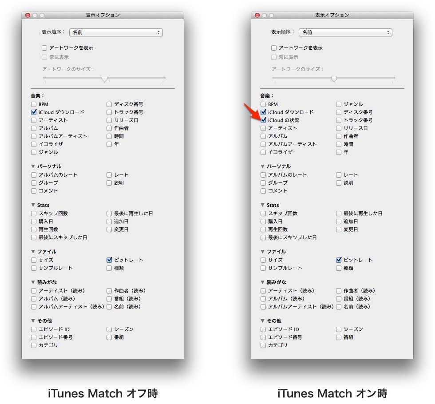Check イコライザ in left window
The image size is (435, 404).
click(34, 144)
